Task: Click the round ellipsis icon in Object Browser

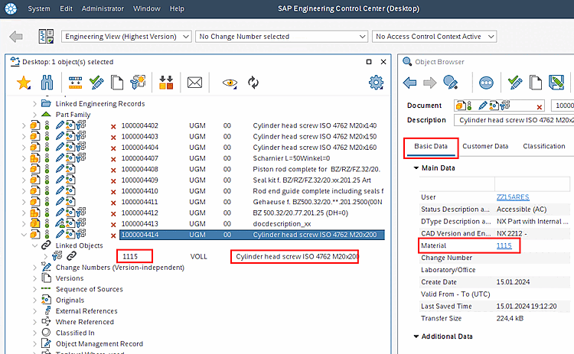Action: click(x=486, y=83)
